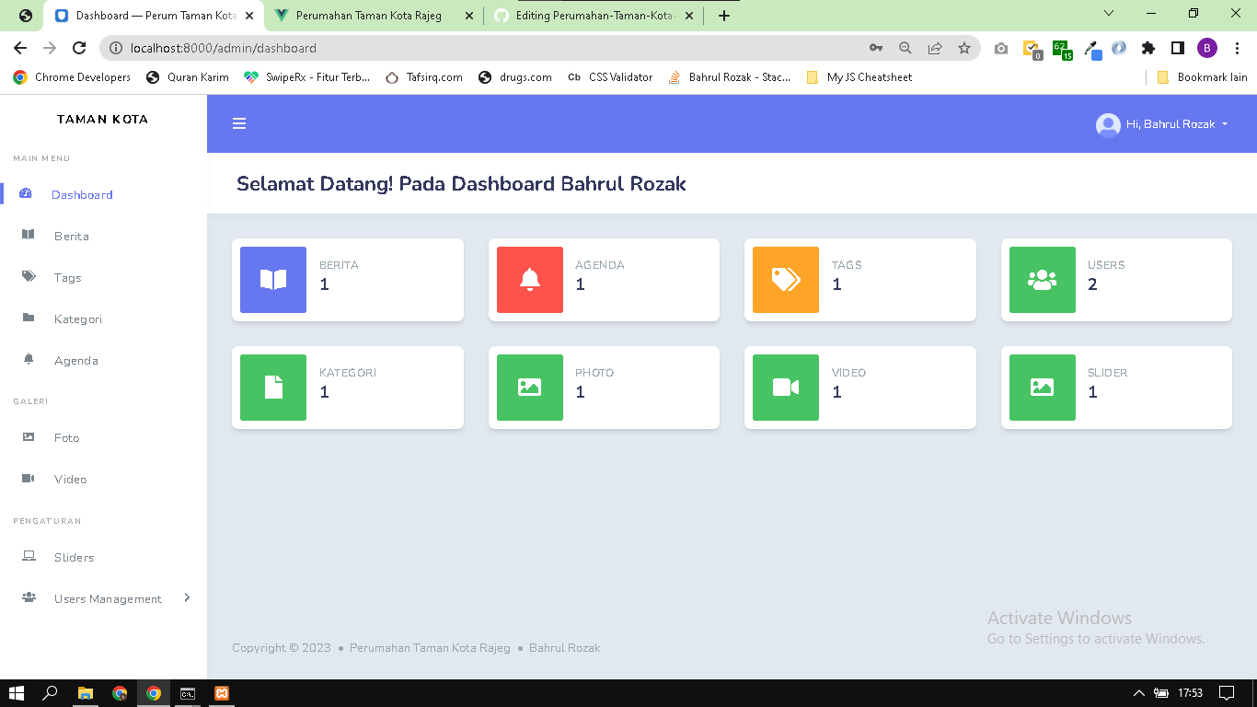Click the Berita book icon in sidebar
Screen dimensions: 1257x707
pyautogui.click(x=29, y=235)
